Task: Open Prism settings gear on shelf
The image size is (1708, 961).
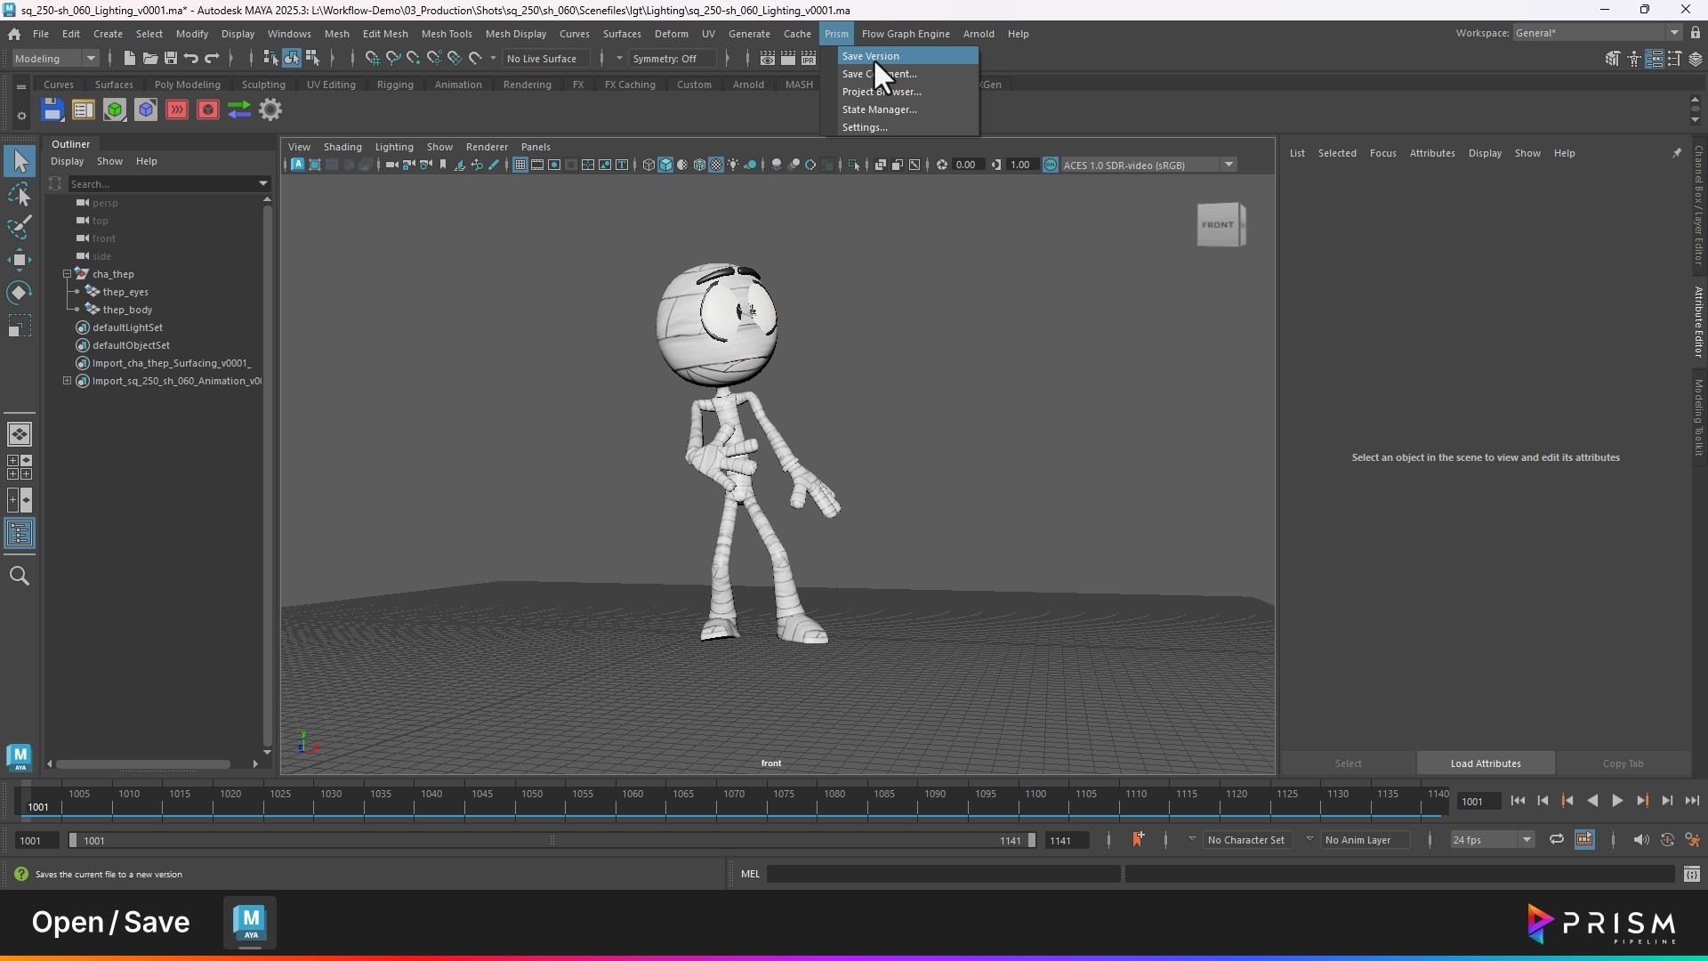Action: (270, 110)
